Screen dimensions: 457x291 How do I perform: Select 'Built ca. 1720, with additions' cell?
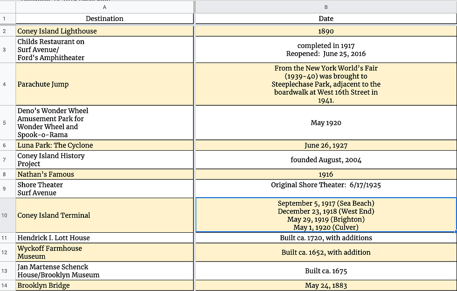326,238
